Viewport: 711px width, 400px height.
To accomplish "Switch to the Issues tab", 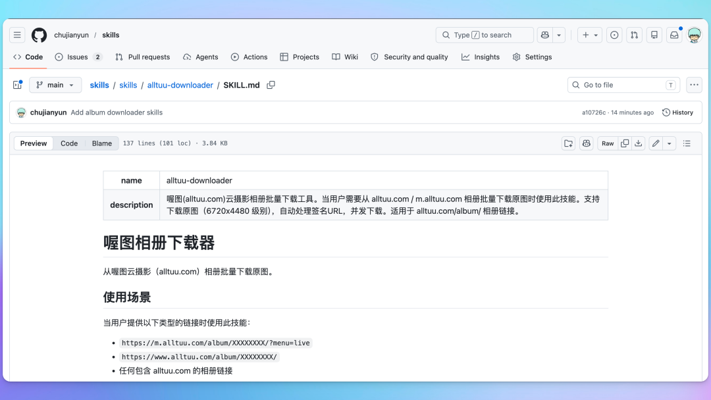I will [78, 57].
